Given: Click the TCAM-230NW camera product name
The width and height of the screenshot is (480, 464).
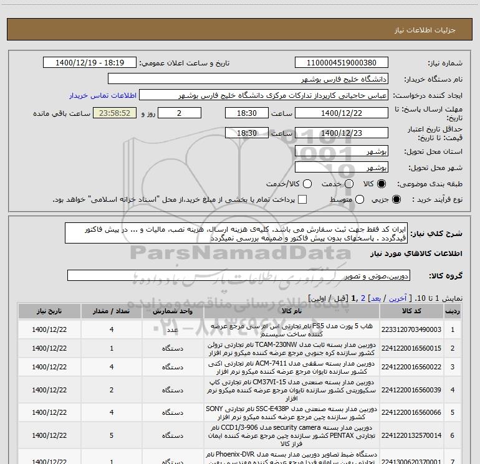Looking at the screenshot, I should pyautogui.click(x=292, y=349).
